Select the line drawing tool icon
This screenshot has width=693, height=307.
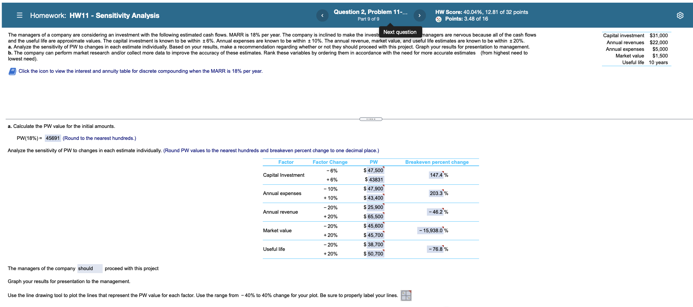[405, 295]
